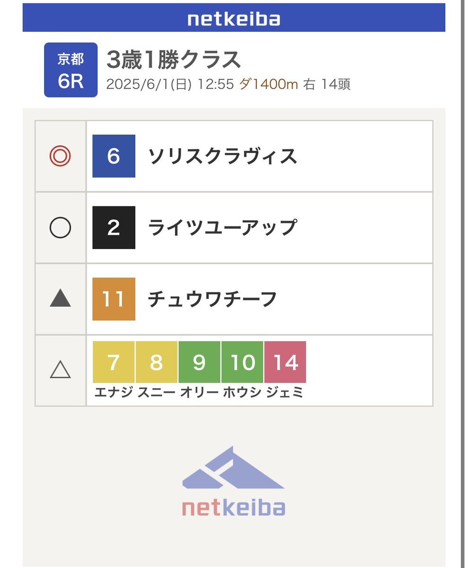Image resolution: width=468 pixels, height=568 pixels.
Task: Click the pink number 14 box
Action: click(285, 362)
